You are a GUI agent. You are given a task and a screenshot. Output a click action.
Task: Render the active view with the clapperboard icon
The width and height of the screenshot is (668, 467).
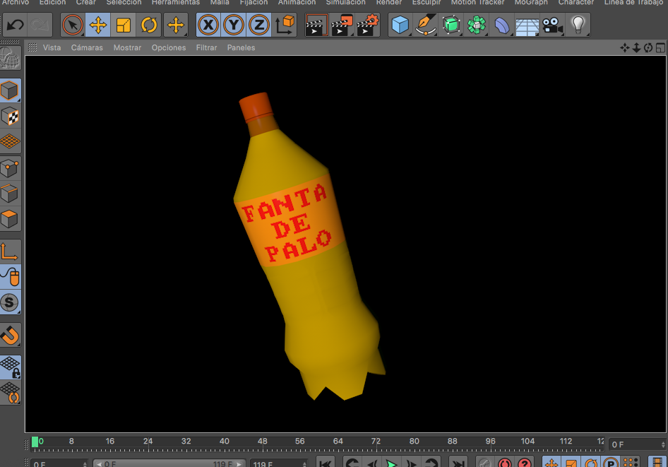[316, 26]
